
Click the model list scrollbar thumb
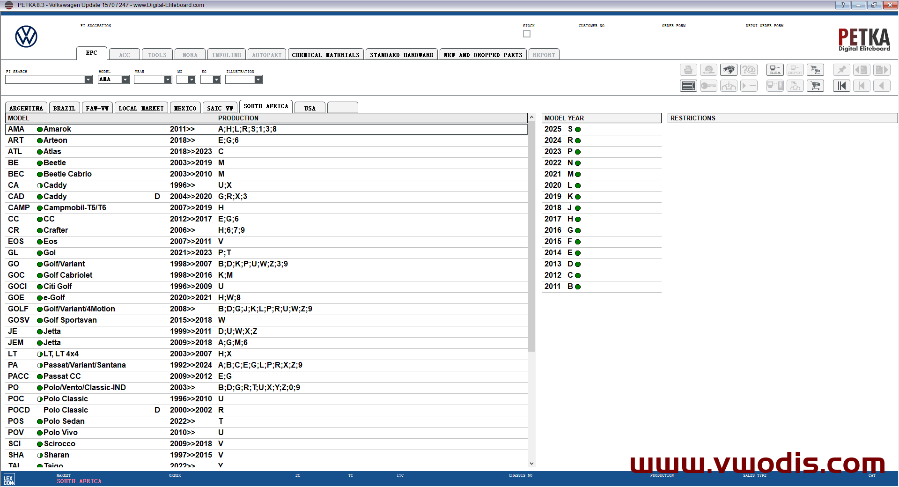(x=531, y=236)
